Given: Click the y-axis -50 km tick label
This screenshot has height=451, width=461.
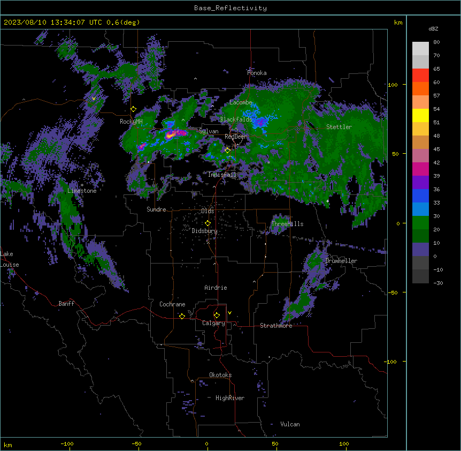Looking at the screenshot, I should pos(393,292).
